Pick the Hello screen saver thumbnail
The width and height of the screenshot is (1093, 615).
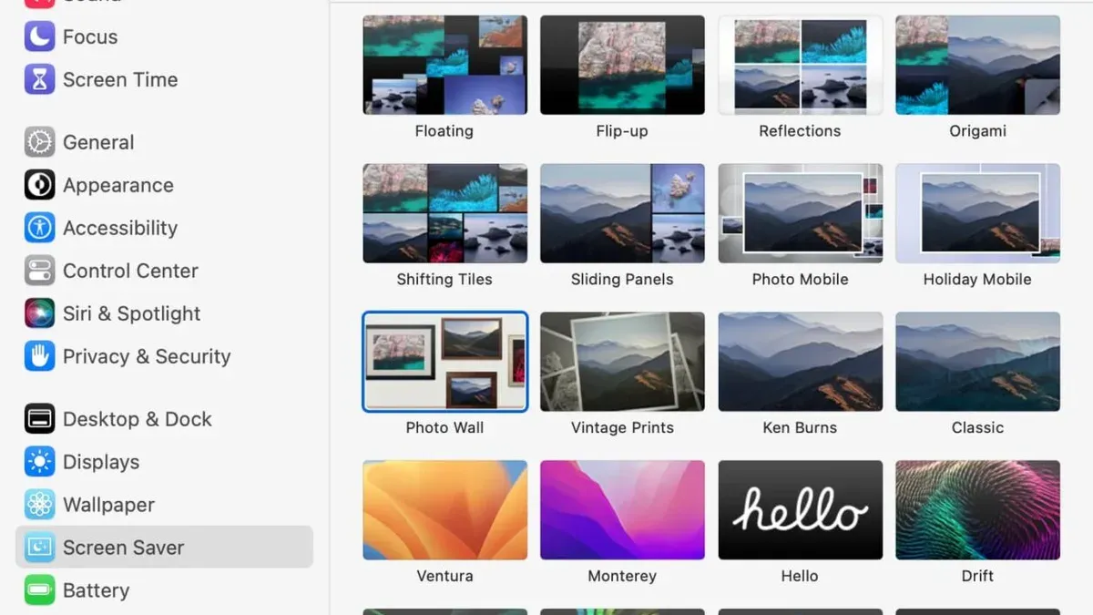click(800, 509)
